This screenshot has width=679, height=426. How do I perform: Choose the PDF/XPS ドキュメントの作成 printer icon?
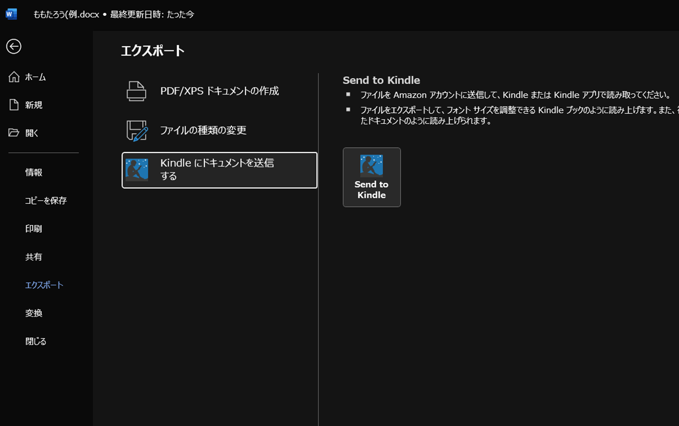[136, 91]
